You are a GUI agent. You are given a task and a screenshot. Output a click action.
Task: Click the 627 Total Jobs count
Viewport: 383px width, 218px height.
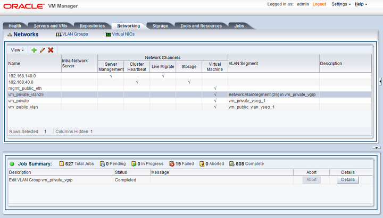(x=79, y=164)
